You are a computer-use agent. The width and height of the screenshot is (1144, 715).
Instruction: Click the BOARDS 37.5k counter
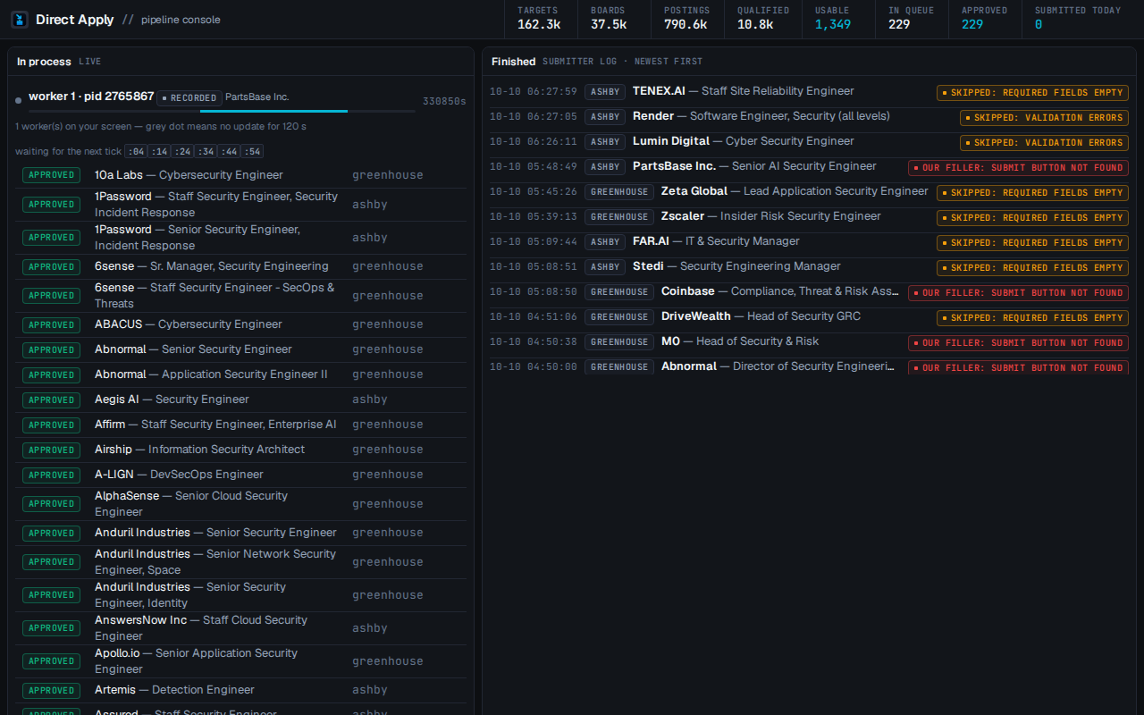[615, 19]
